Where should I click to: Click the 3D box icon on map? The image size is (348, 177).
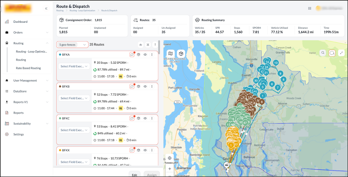pyautogui.click(x=181, y=54)
